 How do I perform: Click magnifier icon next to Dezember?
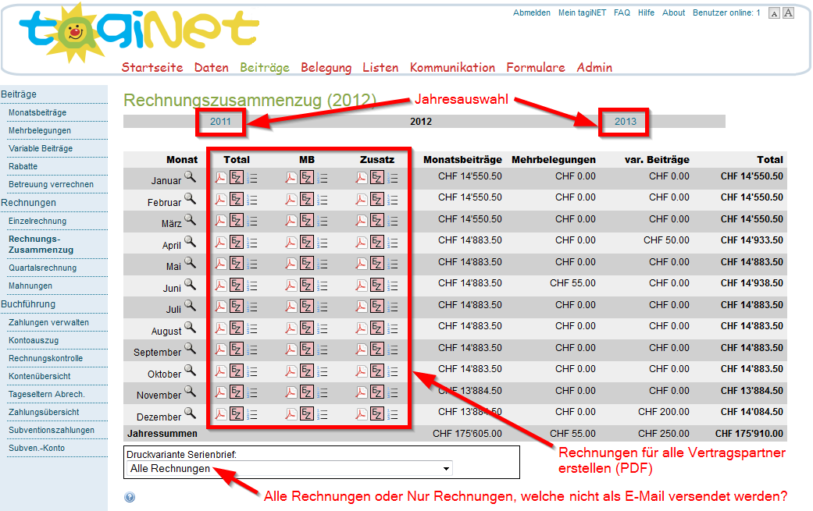[190, 413]
